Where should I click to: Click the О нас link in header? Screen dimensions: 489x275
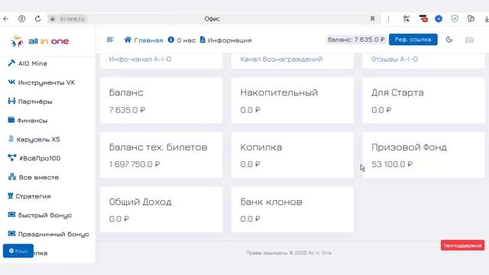[186, 40]
